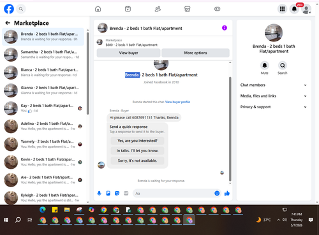Screen dimensions: 319x235
Task: Open the Gaming tab icon
Action: pyautogui.click(x=217, y=9)
